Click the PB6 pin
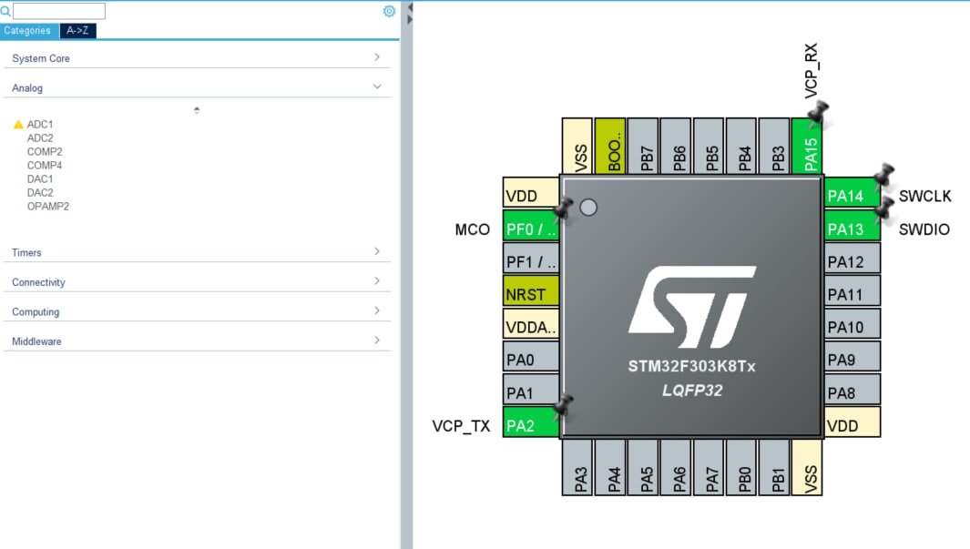 (x=676, y=147)
